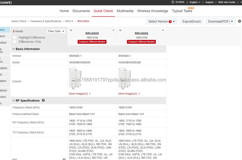Image resolution: width=242 pixels, height=160 pixels.
Task: Switch to the Documents tab
Action: click(x=81, y=11)
